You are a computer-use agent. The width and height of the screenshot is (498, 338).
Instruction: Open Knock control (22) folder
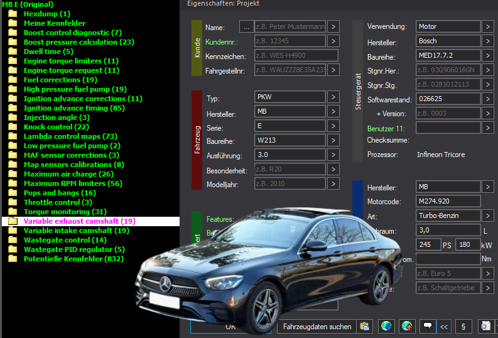57,127
